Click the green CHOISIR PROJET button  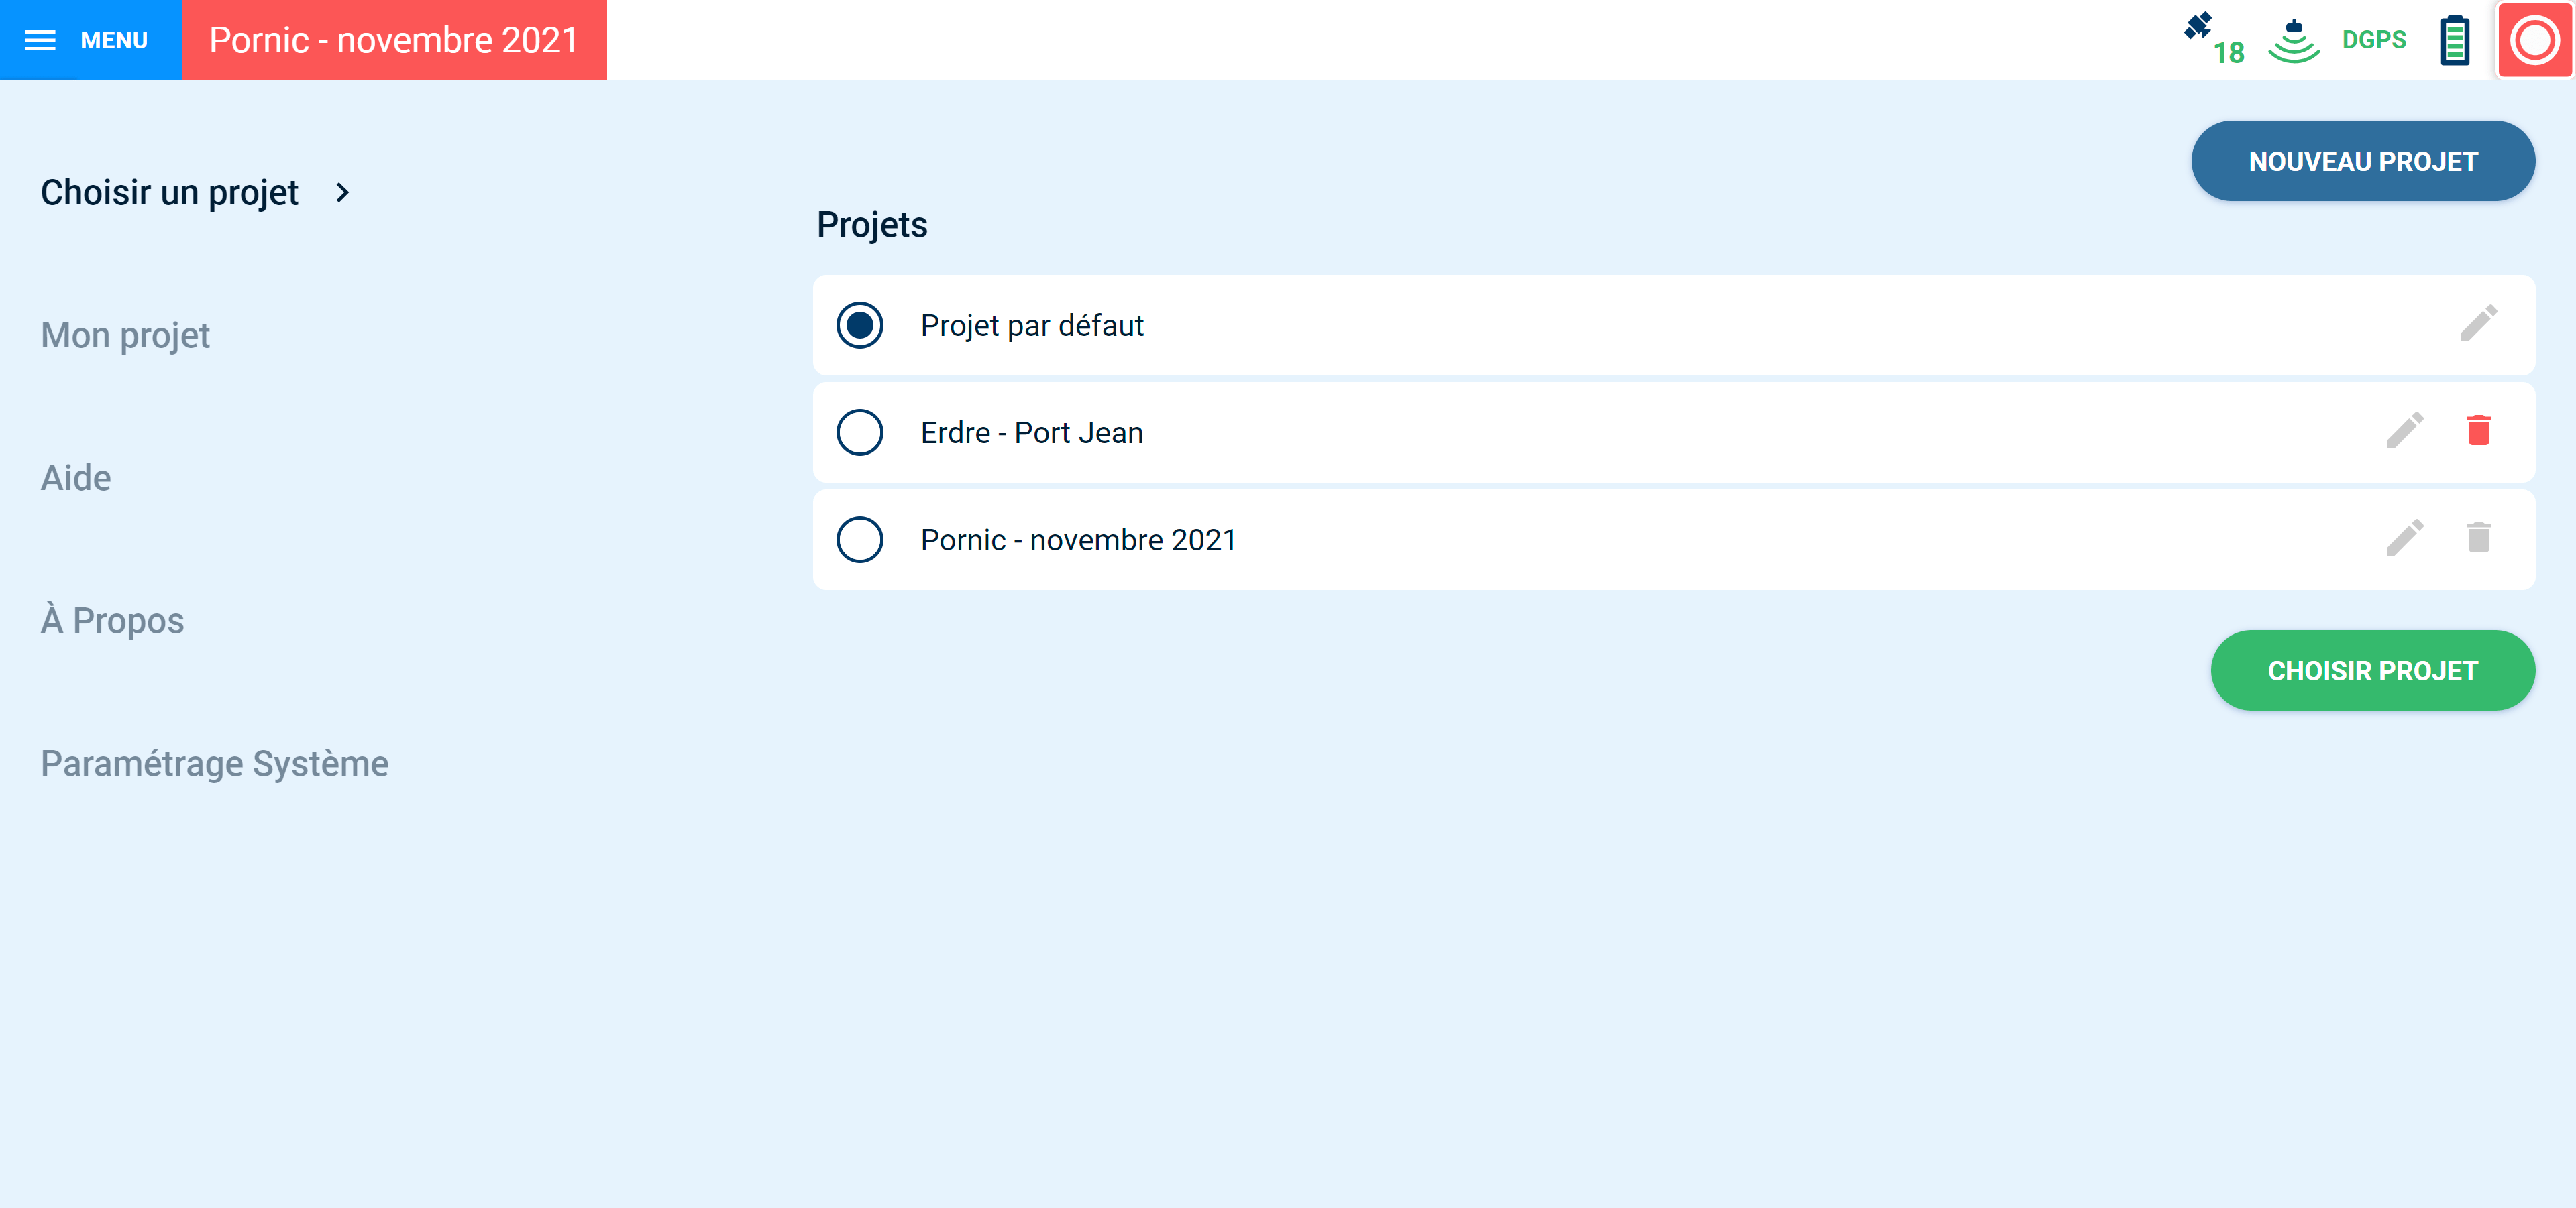(2372, 670)
